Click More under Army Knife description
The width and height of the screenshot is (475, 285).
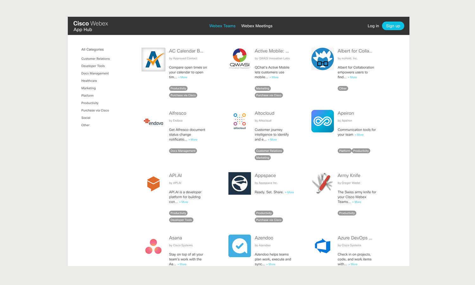click(357, 202)
